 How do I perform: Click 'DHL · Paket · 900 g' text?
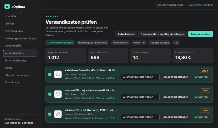pyautogui.click(x=75, y=75)
